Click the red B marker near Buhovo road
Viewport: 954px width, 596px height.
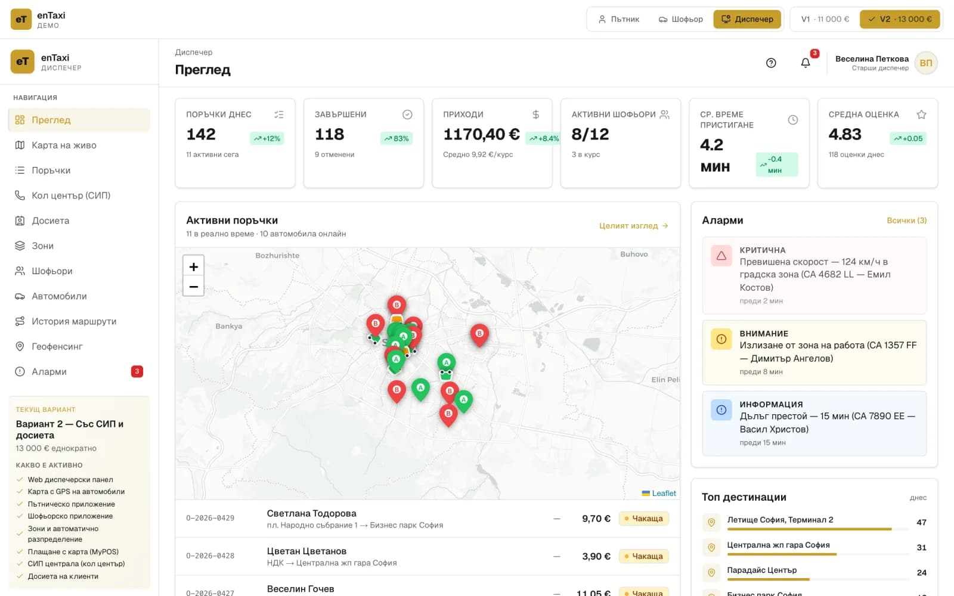pos(479,335)
